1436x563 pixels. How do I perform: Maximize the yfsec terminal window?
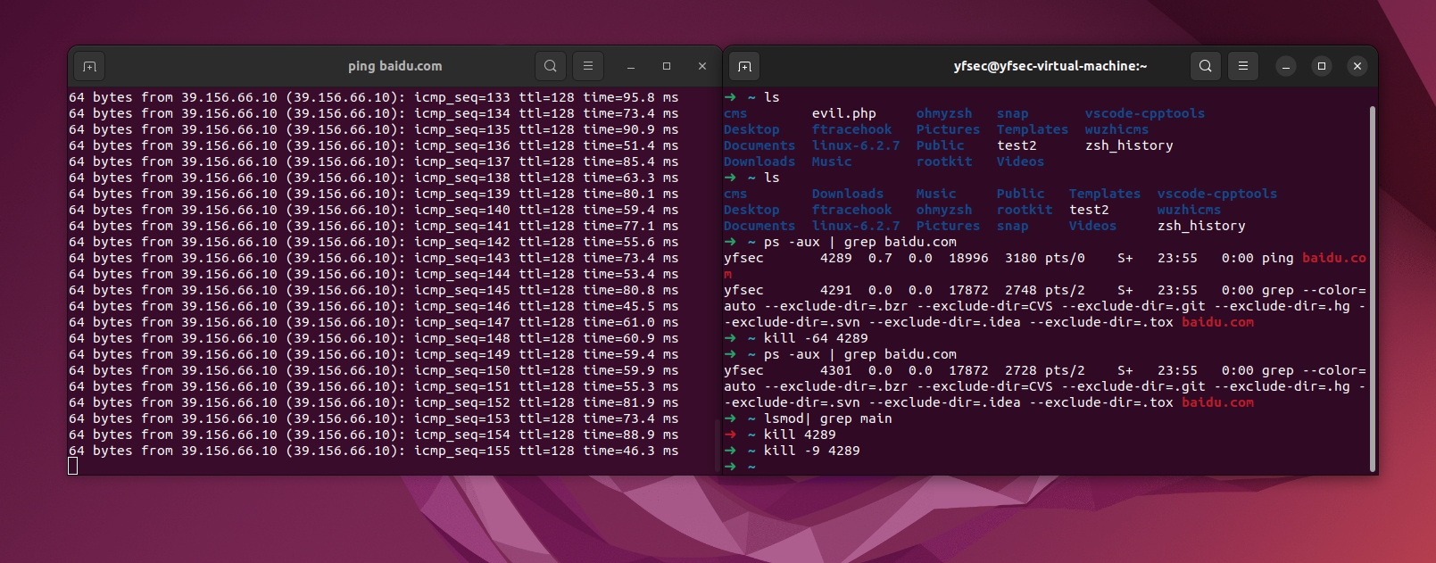click(1322, 66)
